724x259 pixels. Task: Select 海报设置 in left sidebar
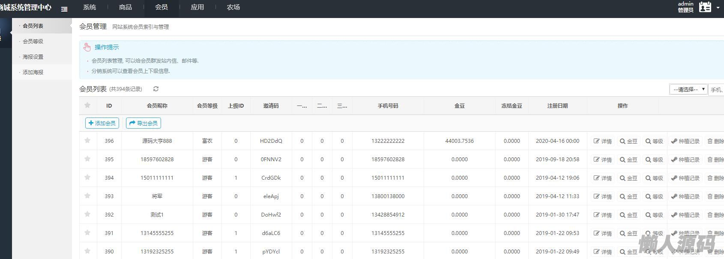tap(33, 57)
